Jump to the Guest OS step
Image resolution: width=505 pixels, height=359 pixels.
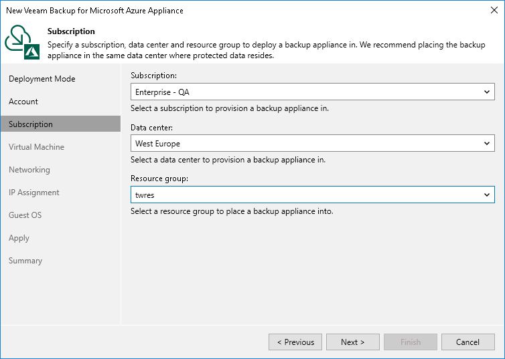coord(25,215)
